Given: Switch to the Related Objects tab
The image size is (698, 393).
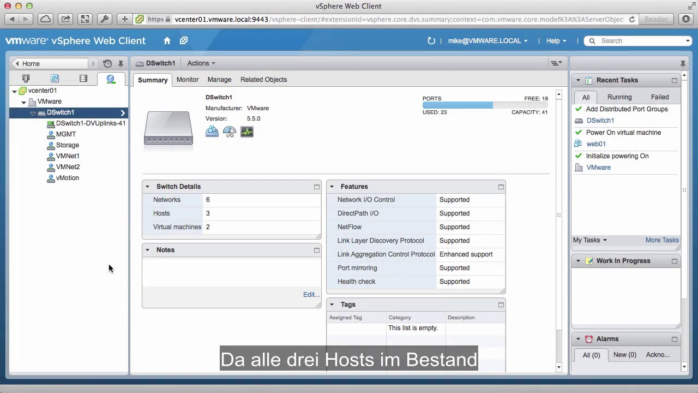Looking at the screenshot, I should (263, 80).
